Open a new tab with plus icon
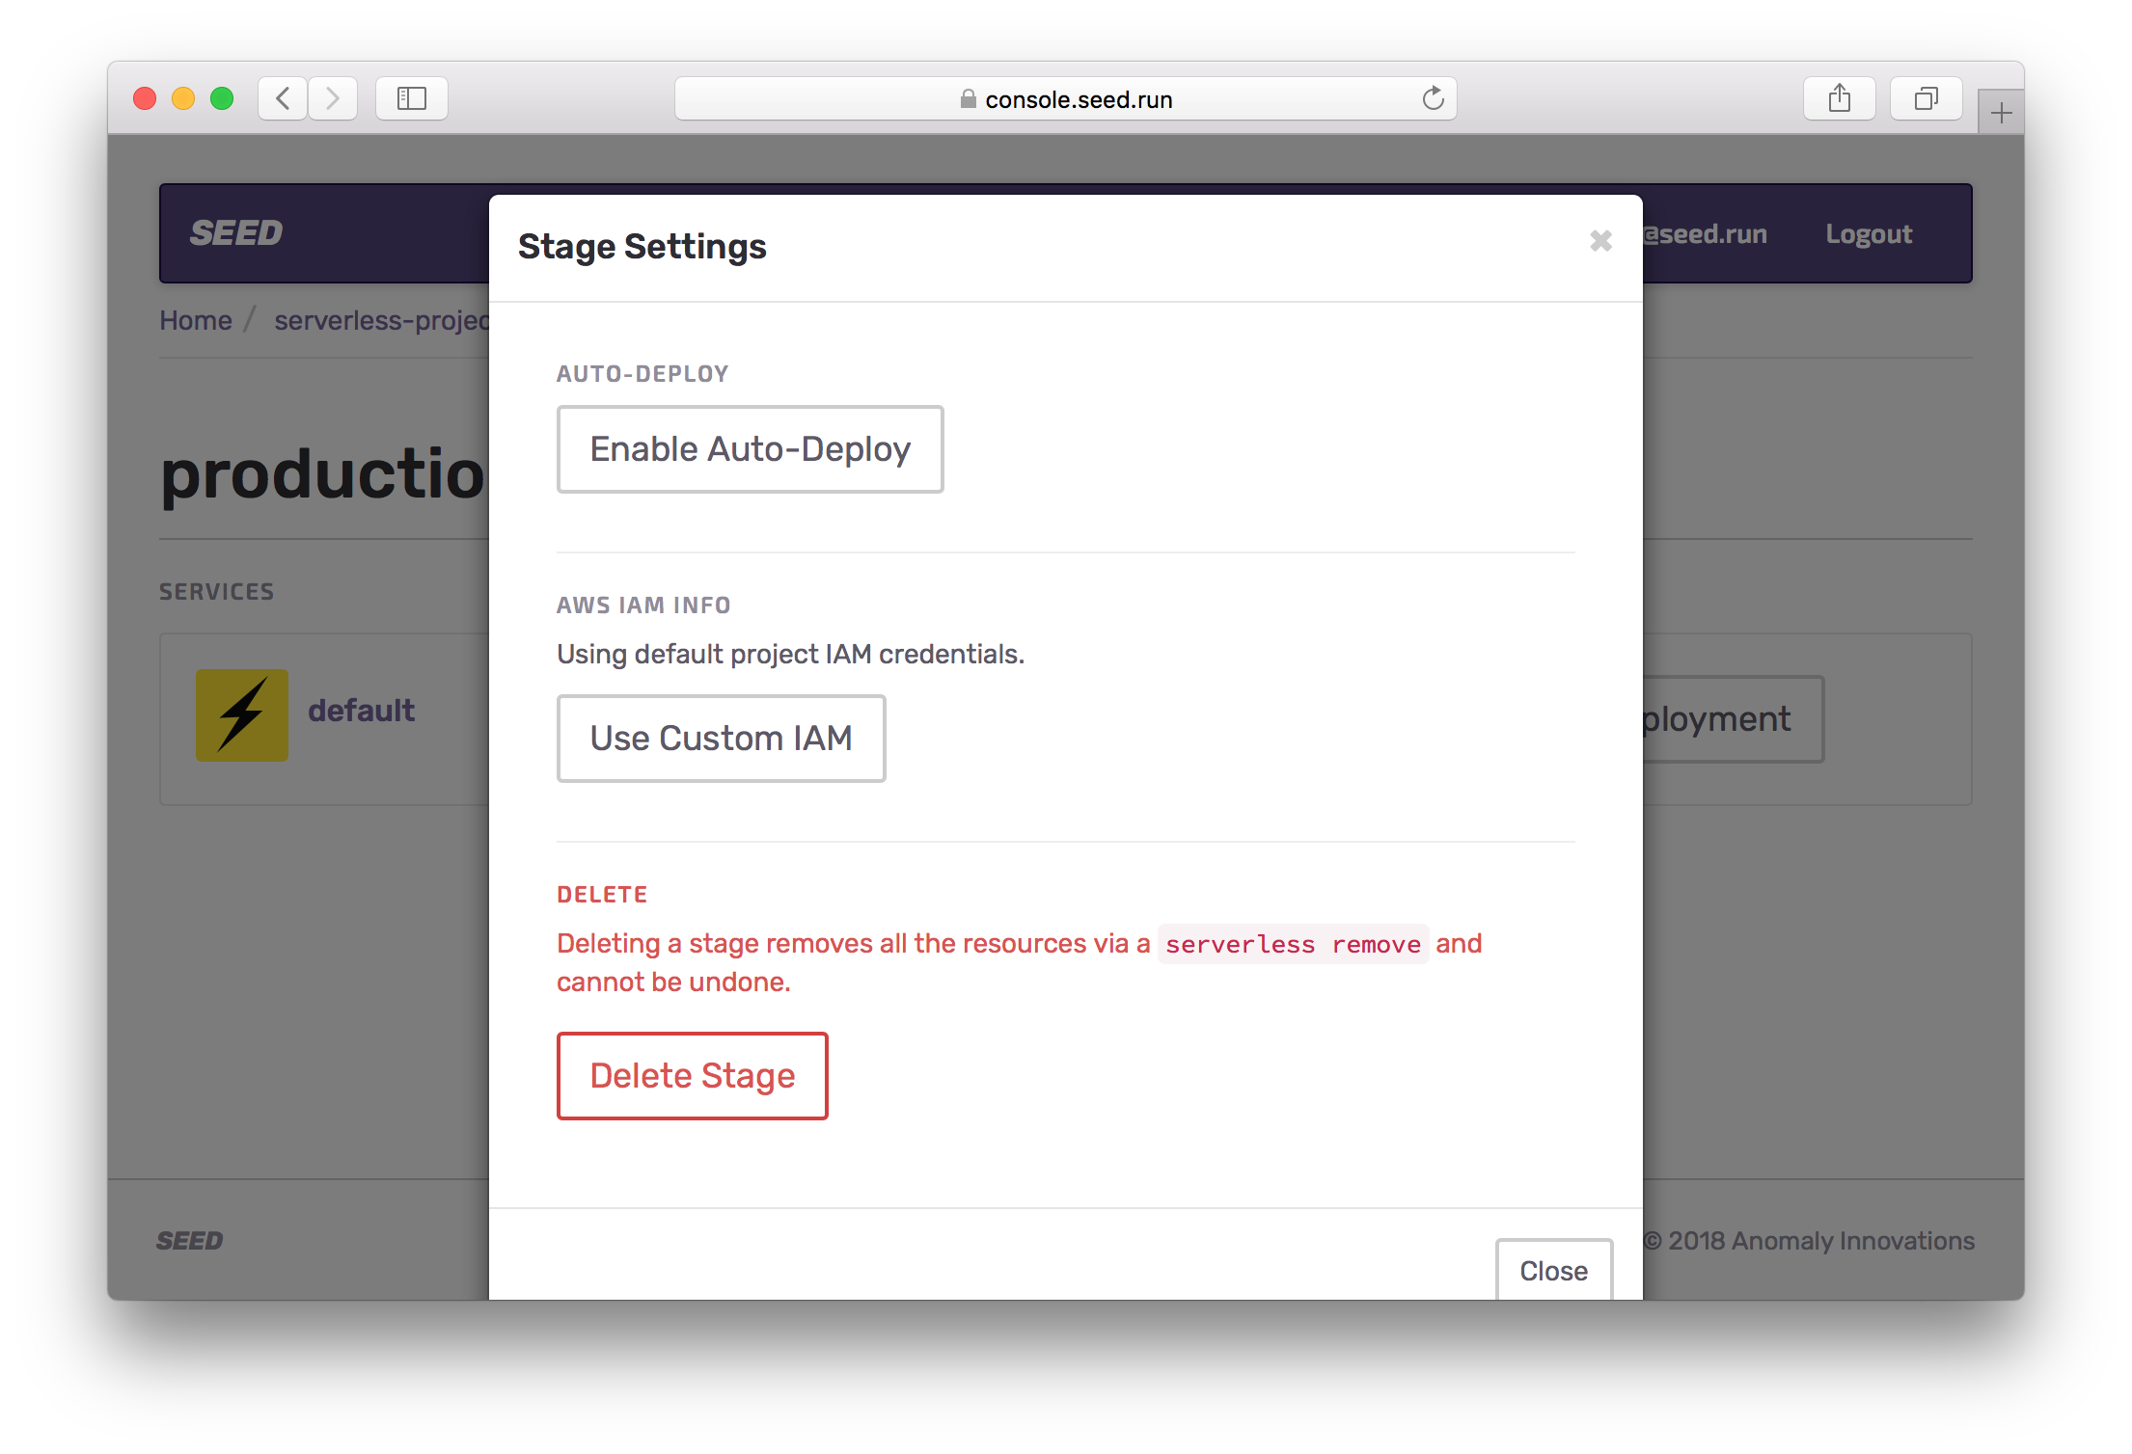 tap(2001, 114)
